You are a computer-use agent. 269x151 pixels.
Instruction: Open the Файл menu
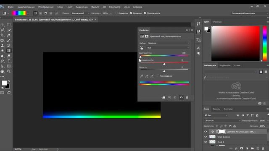[x=11, y=7]
